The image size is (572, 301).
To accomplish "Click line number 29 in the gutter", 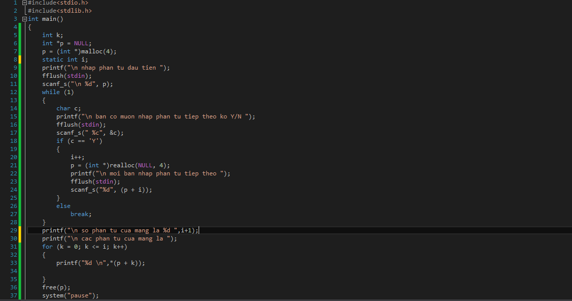I will tap(13, 230).
